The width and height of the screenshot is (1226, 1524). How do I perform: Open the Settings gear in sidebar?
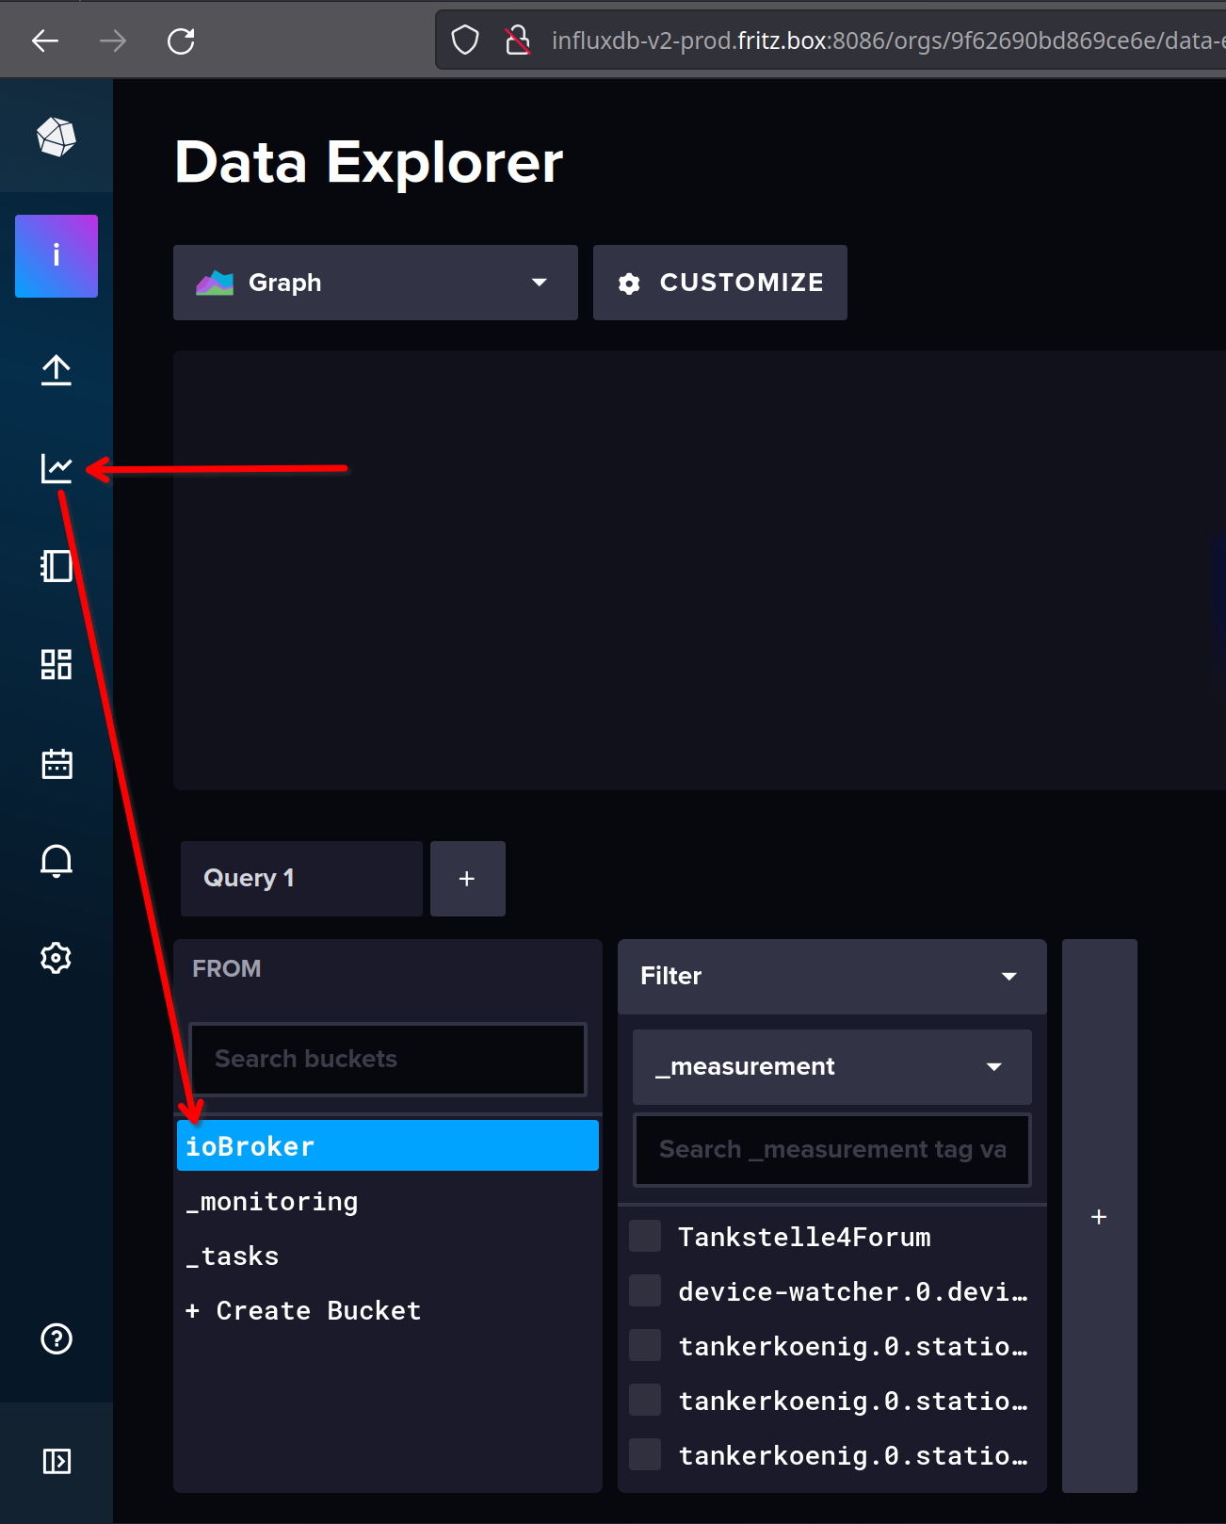pyautogui.click(x=56, y=958)
